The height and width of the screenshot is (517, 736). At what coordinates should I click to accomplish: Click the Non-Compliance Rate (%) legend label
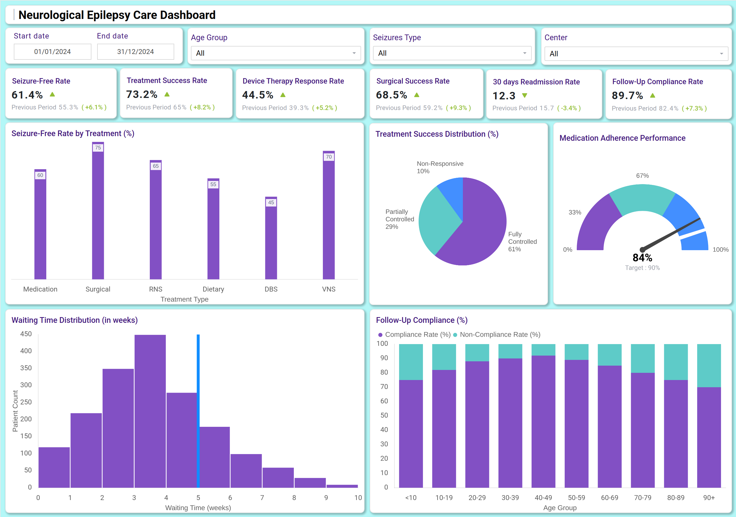point(500,335)
